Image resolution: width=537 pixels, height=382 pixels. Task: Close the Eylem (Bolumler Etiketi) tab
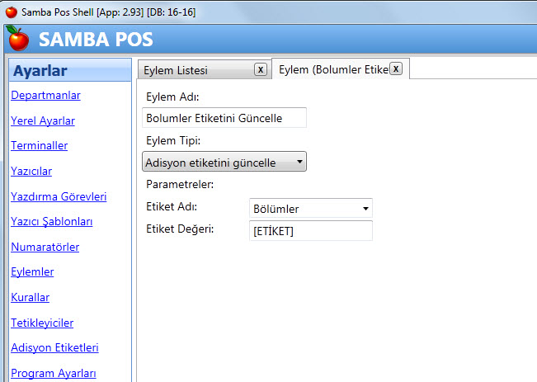pyautogui.click(x=395, y=68)
